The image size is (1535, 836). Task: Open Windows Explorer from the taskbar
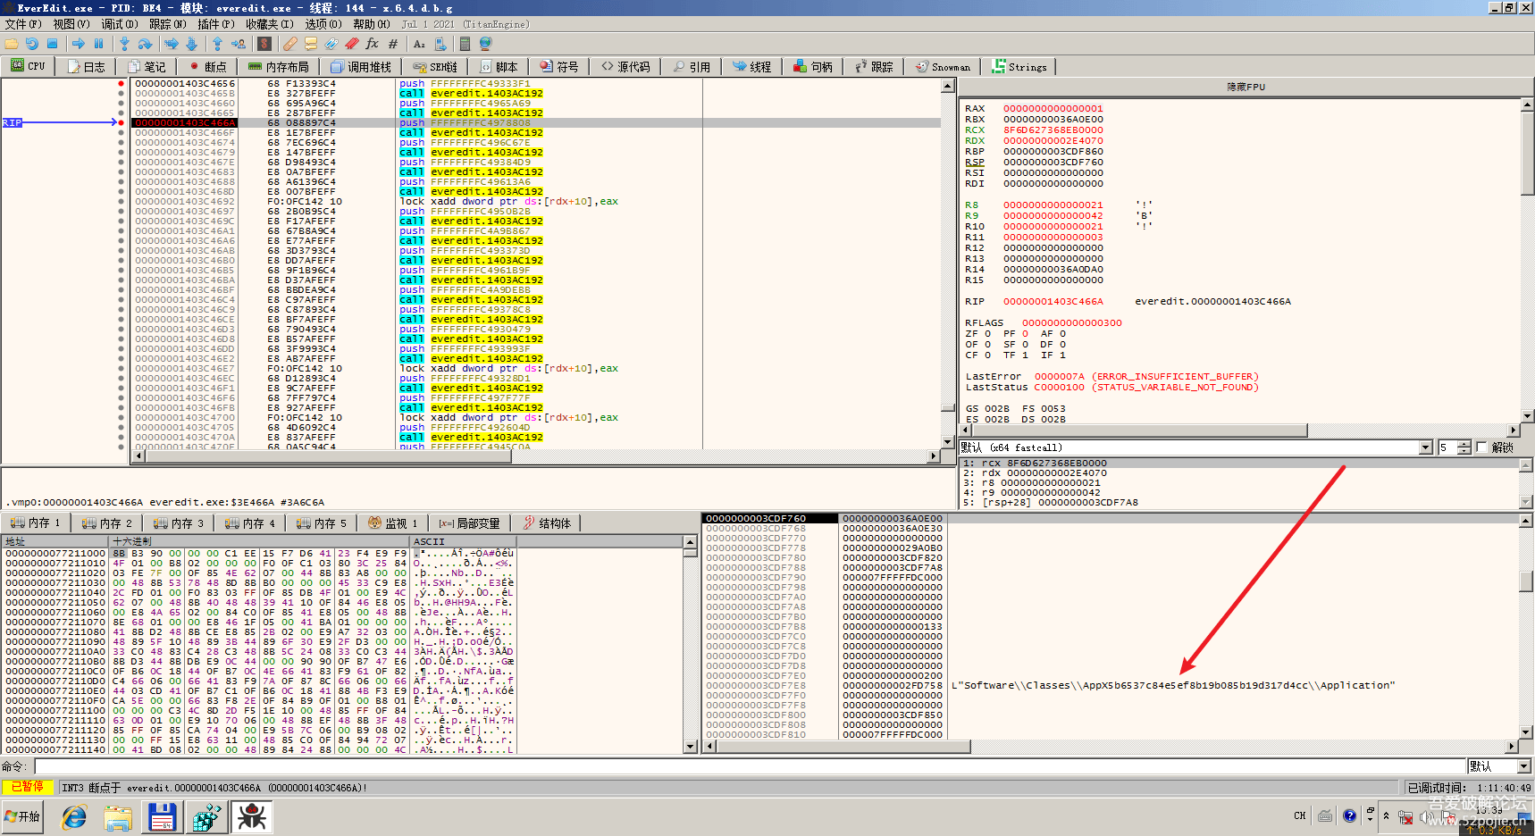pyautogui.click(x=118, y=817)
